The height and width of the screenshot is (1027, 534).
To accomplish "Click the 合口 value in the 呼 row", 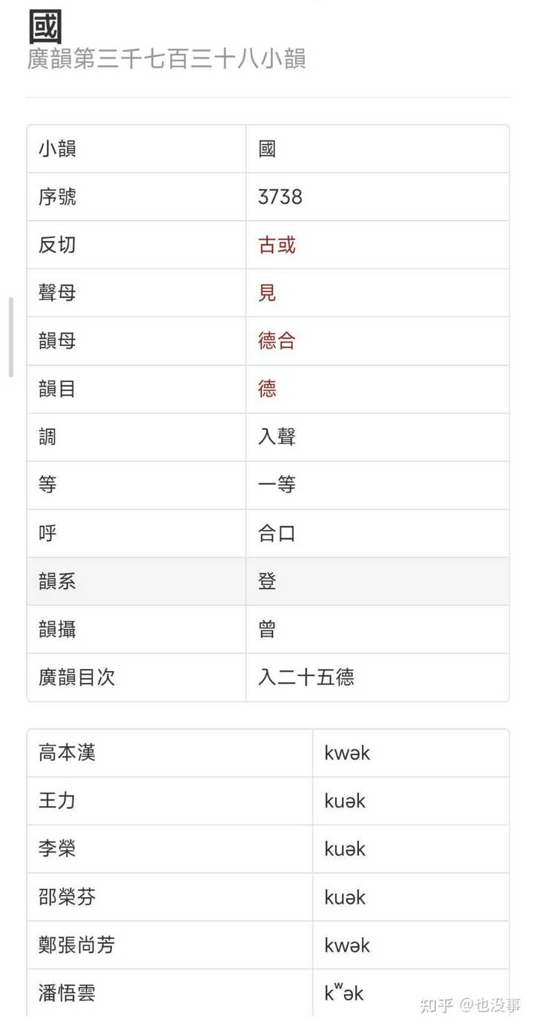I will point(277,533).
